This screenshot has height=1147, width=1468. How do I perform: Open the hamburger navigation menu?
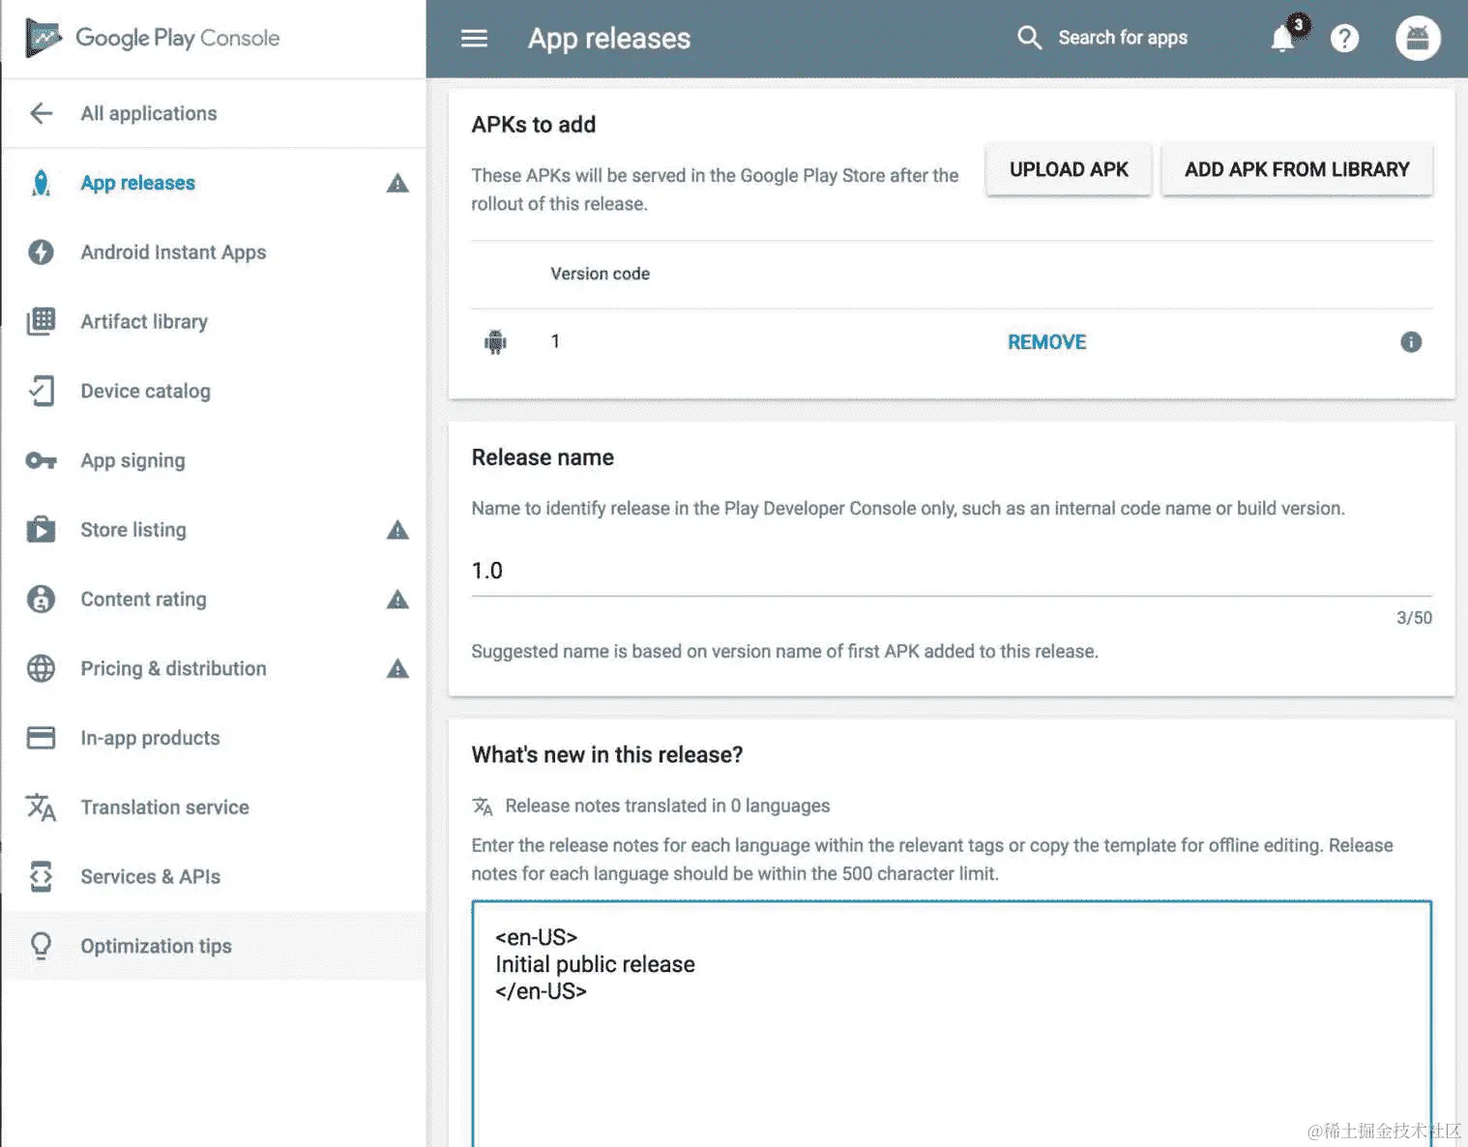pyautogui.click(x=474, y=39)
